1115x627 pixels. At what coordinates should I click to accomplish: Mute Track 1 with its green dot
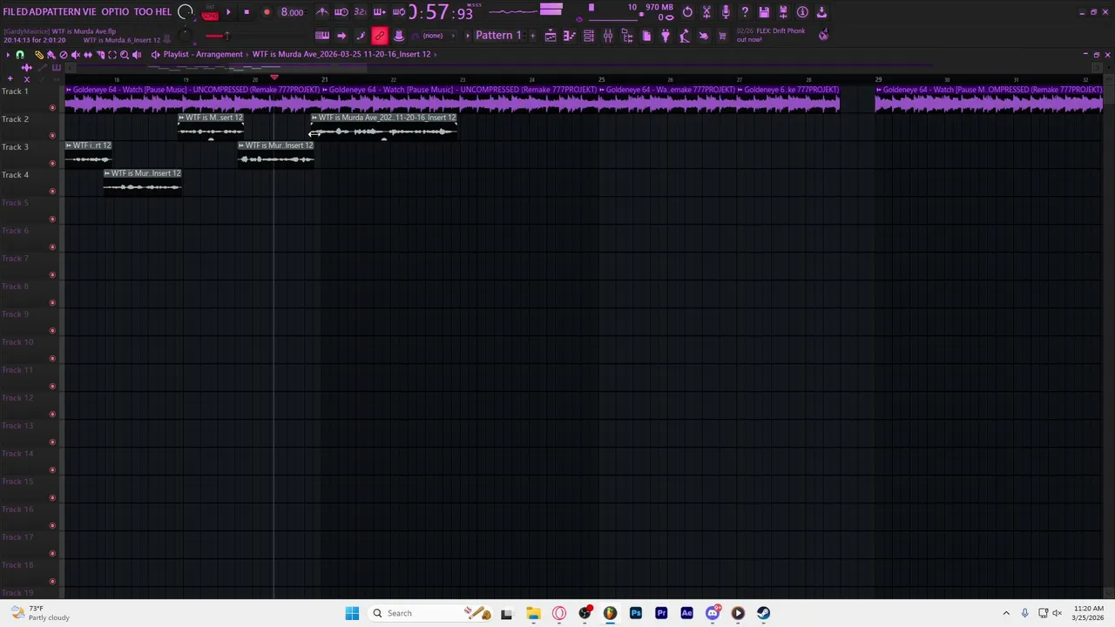pyautogui.click(x=52, y=108)
